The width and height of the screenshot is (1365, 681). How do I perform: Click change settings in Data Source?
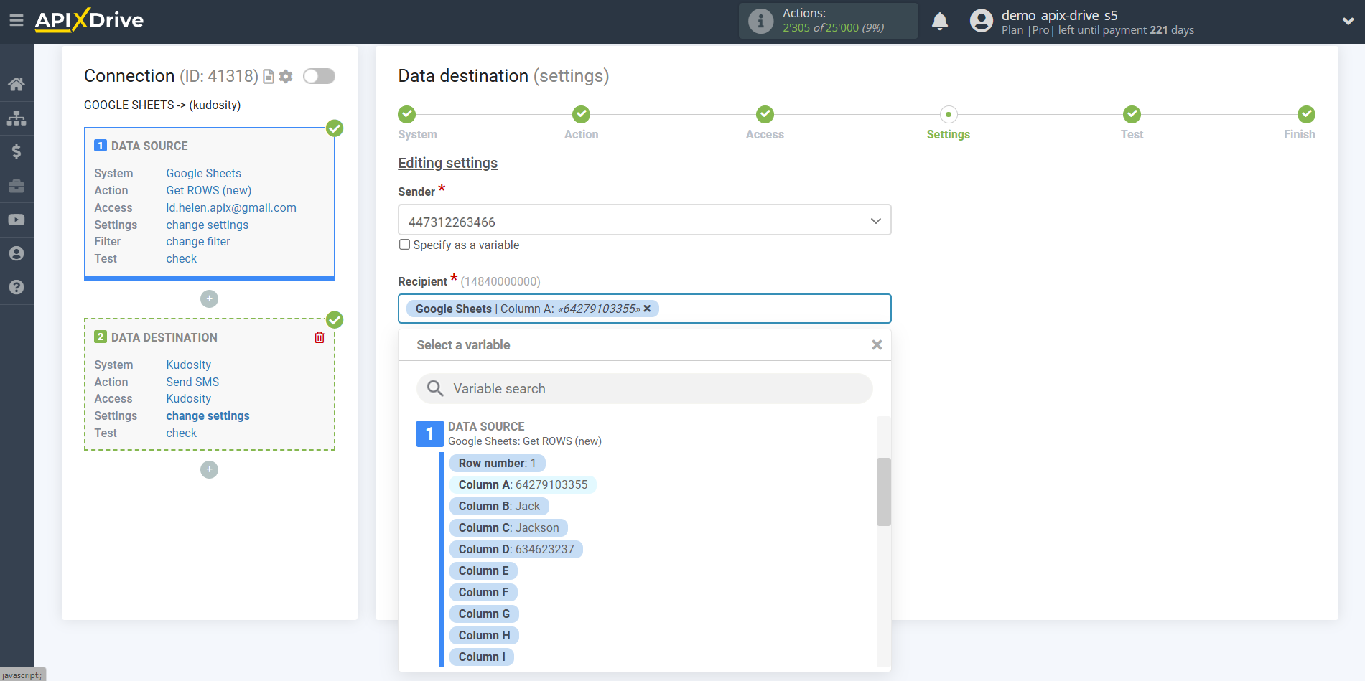coord(207,225)
